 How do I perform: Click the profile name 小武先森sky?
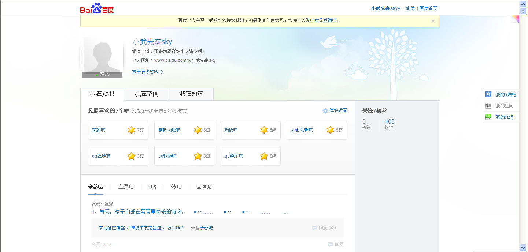click(152, 42)
